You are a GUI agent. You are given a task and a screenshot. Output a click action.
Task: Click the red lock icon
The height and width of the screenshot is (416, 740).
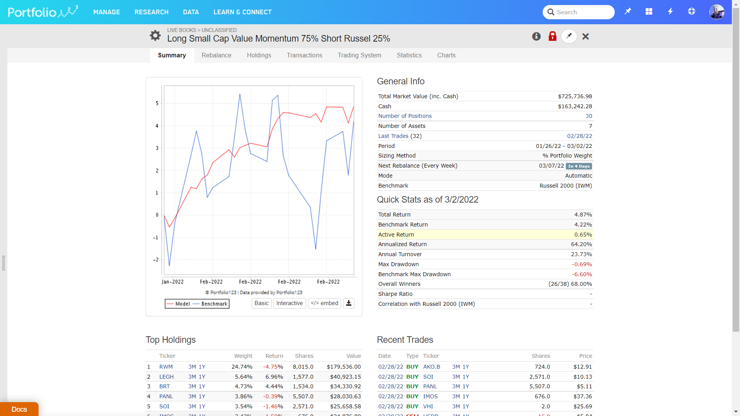[552, 36]
